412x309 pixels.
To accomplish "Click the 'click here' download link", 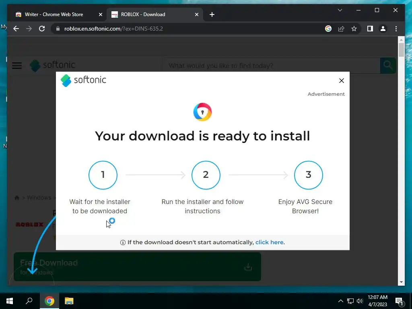I will tap(269, 242).
